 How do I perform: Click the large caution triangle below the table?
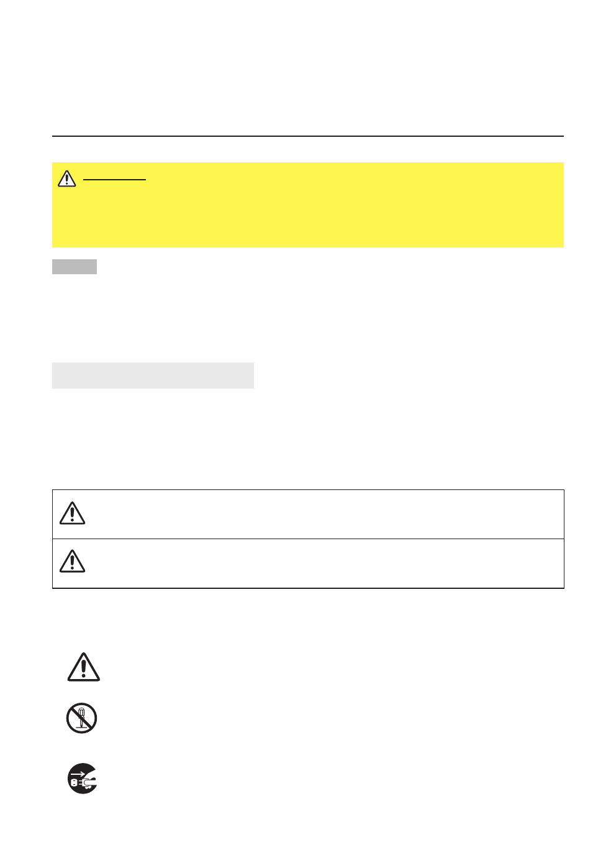coord(83,667)
